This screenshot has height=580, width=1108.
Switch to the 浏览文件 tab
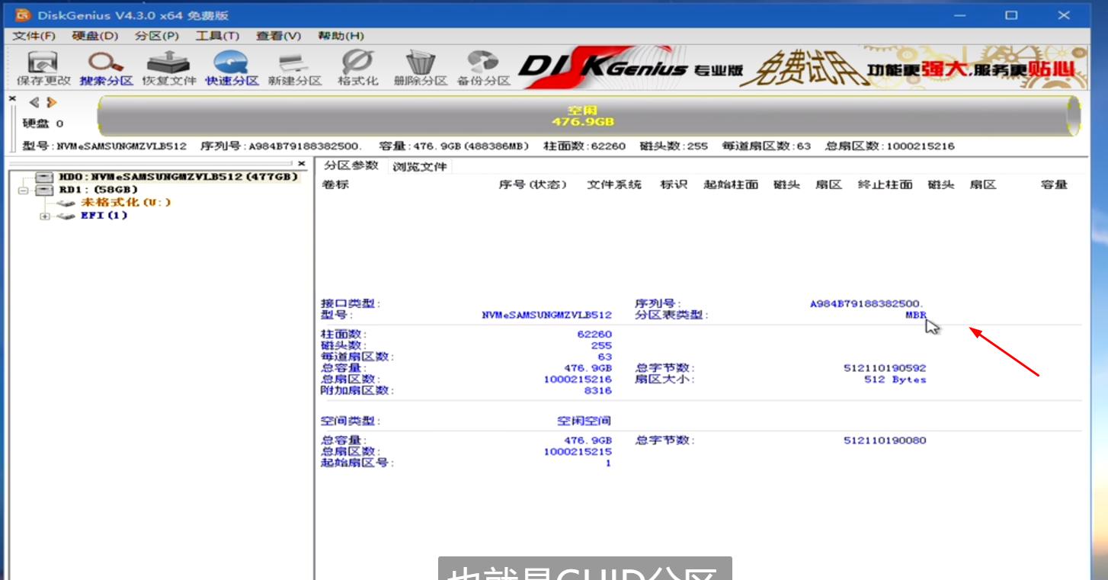coord(419,166)
